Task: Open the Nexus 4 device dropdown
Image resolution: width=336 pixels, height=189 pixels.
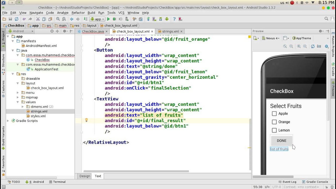Action: (x=272, y=38)
